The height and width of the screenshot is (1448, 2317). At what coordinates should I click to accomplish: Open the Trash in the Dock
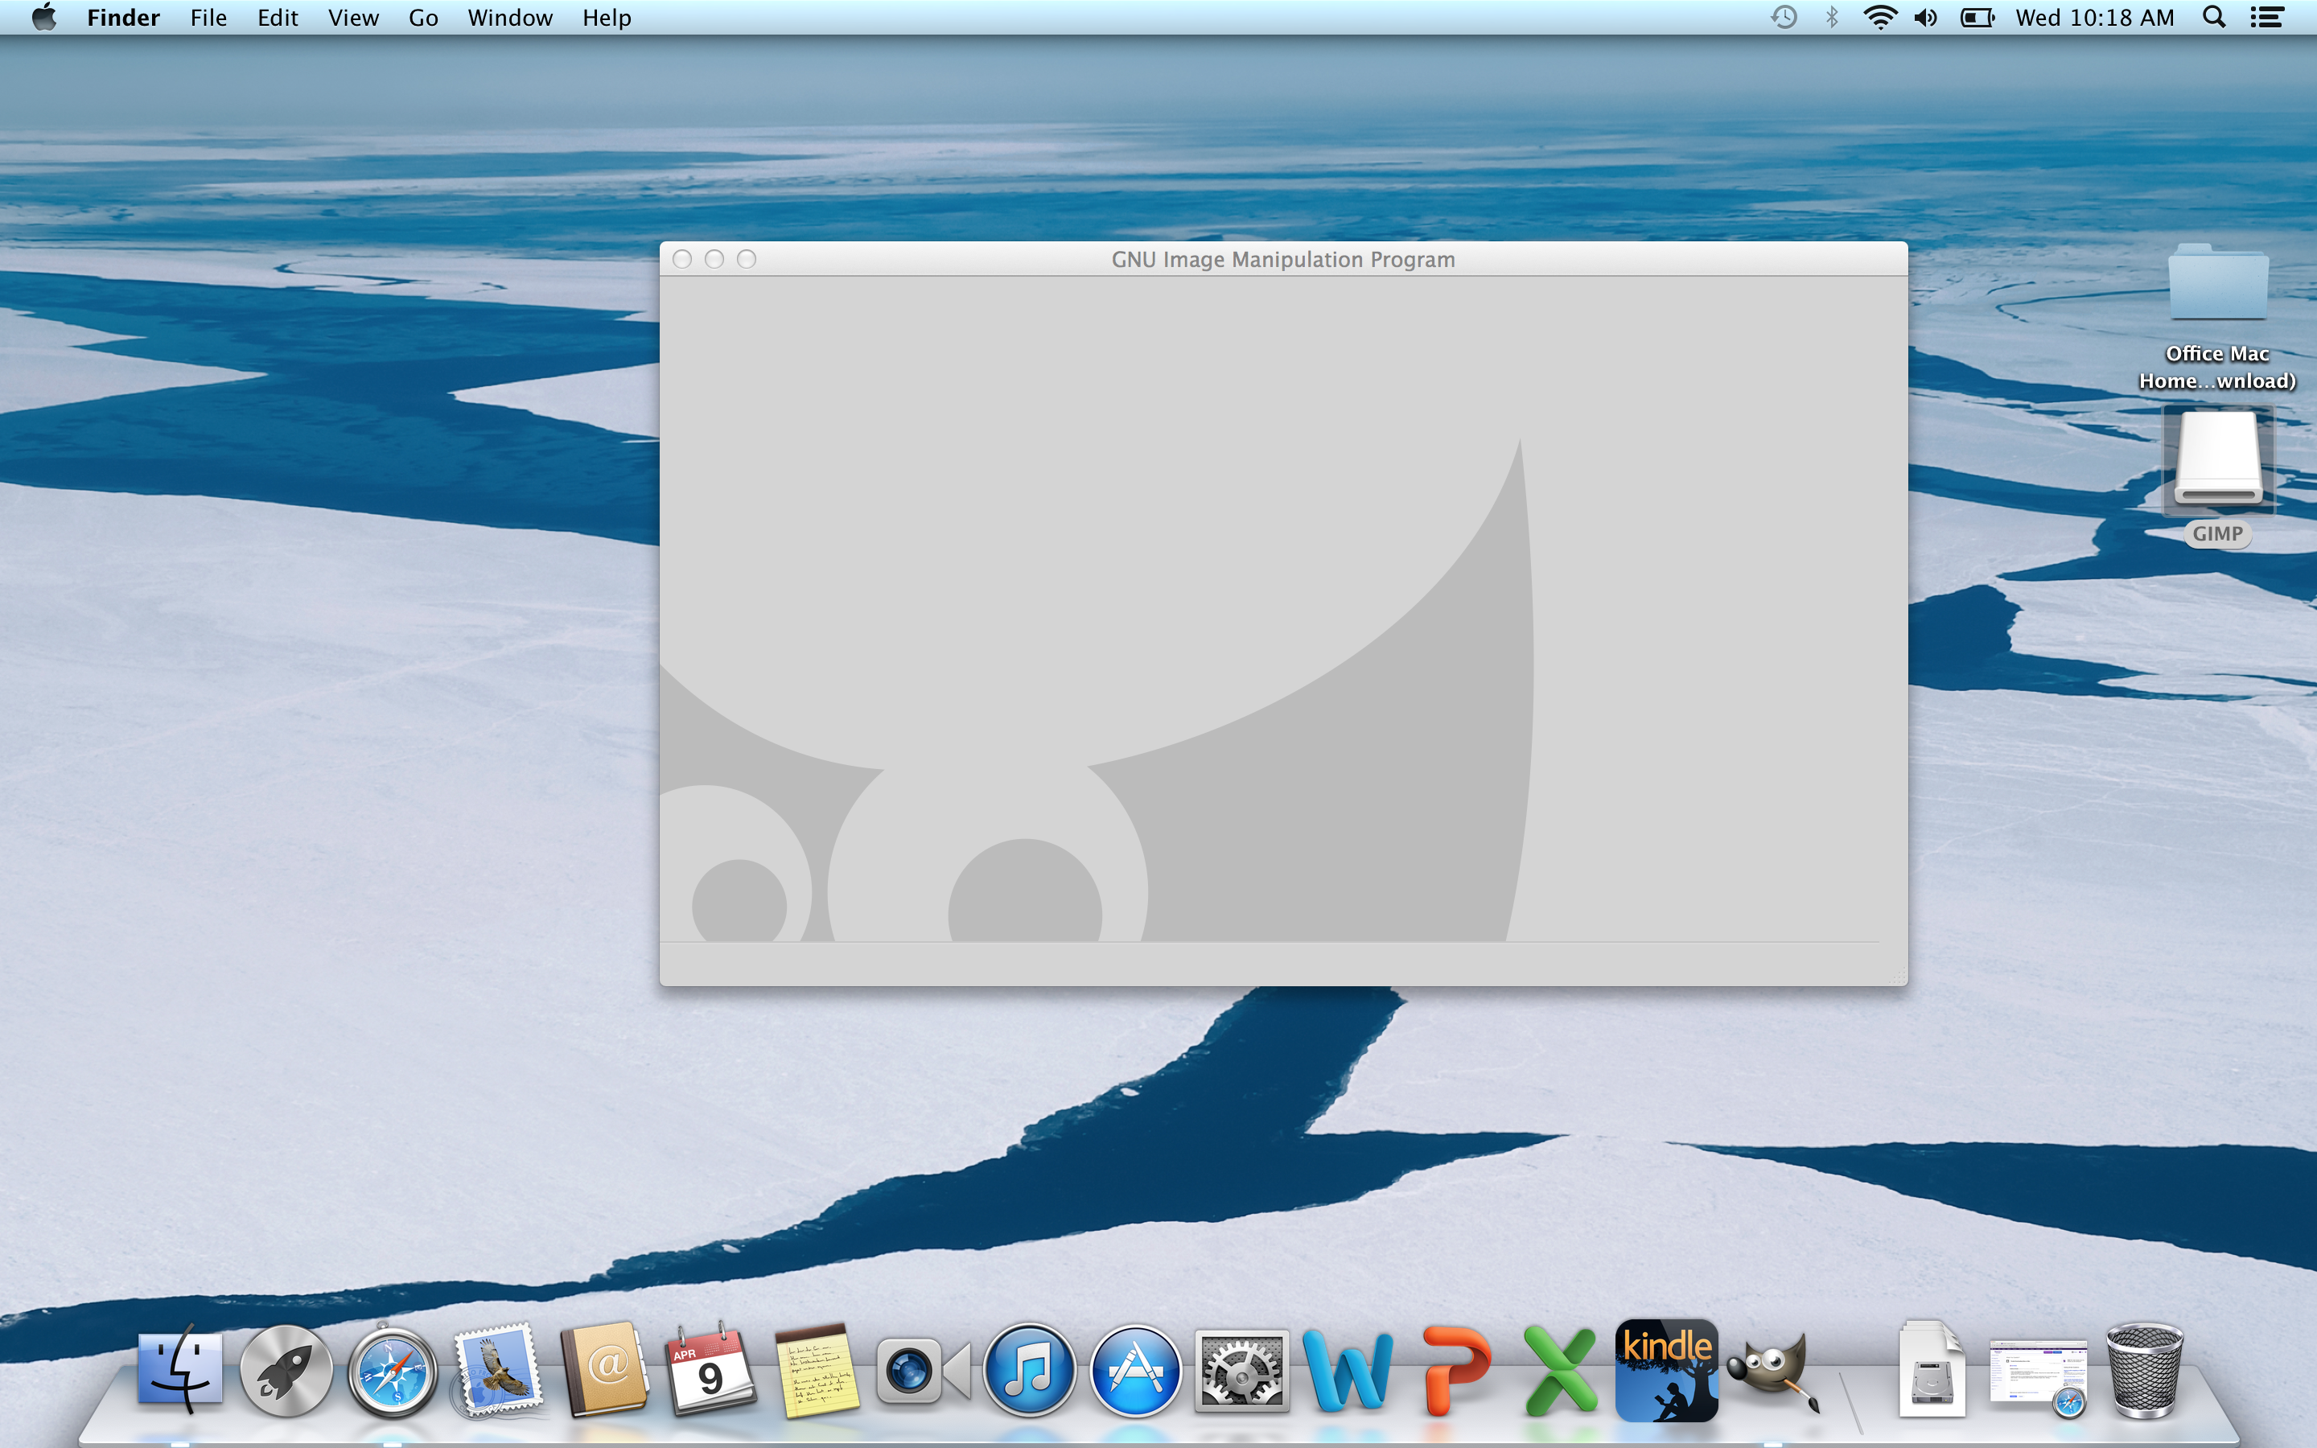2146,1371
